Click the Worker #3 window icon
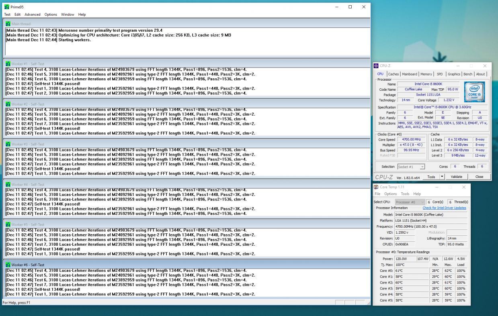The image size is (498, 316). (x=8, y=144)
